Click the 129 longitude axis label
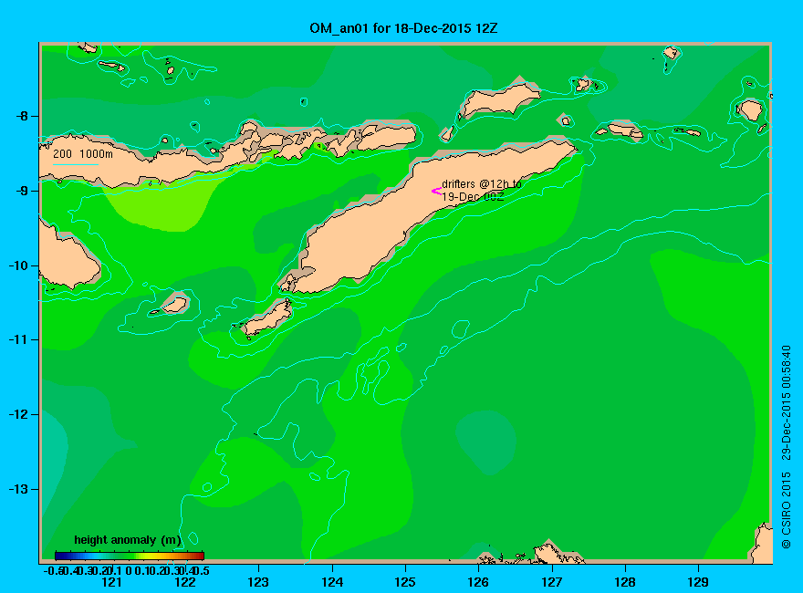This screenshot has width=803, height=593. [x=698, y=582]
